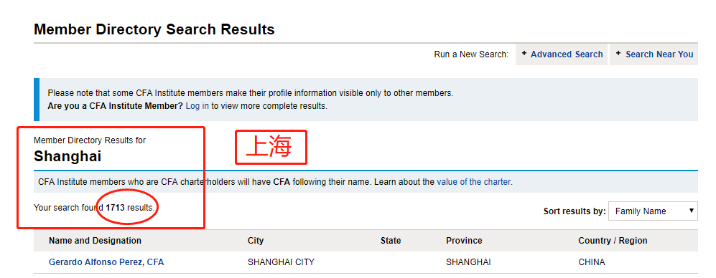The image size is (716, 278).
Task: Click the Province column header
Action: (x=464, y=241)
